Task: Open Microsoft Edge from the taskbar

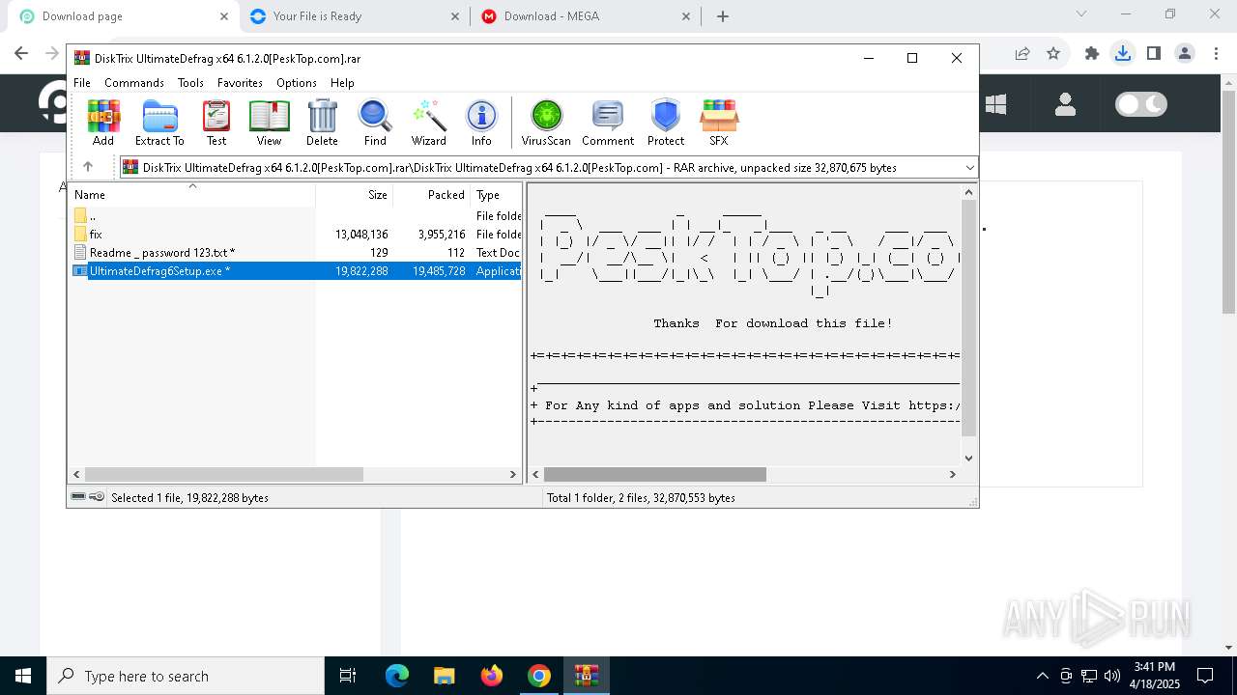Action: pyautogui.click(x=397, y=676)
